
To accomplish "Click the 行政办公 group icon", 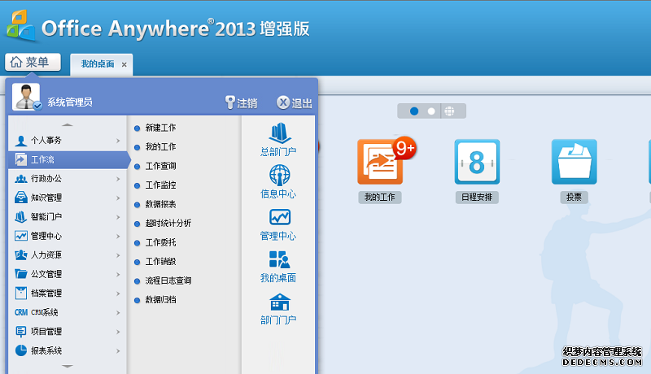I will [21, 179].
